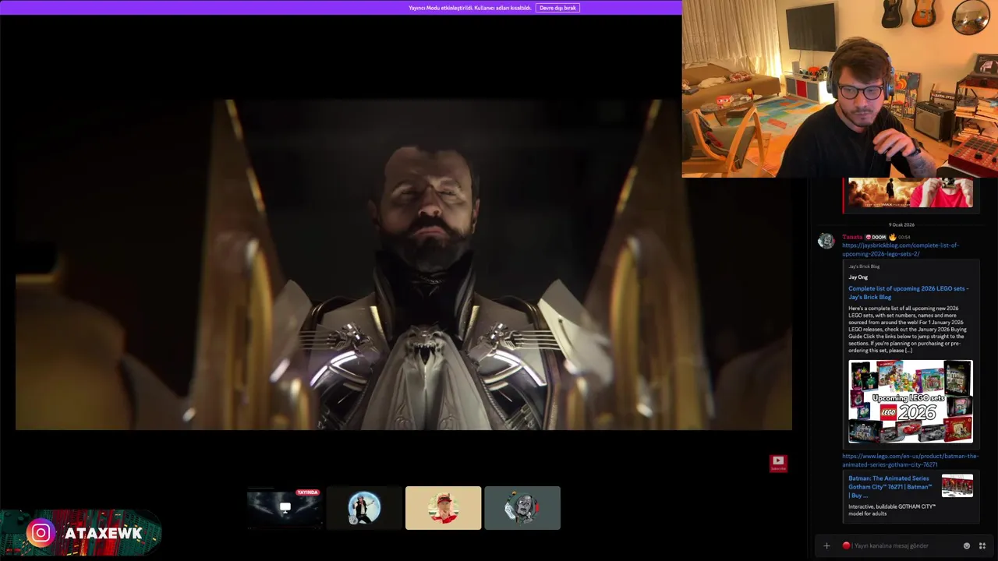Select the beige tile with red-cap avatar
The image size is (998, 561).
coord(443,508)
